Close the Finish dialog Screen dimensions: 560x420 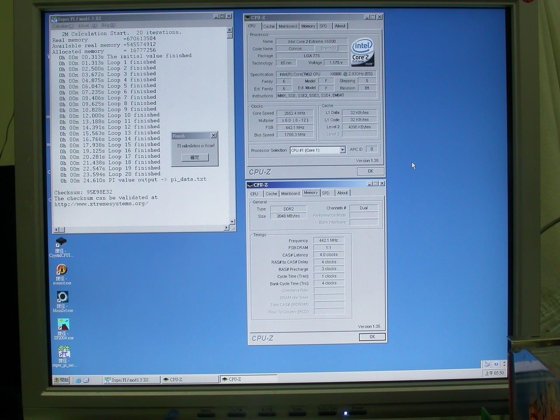click(x=213, y=136)
